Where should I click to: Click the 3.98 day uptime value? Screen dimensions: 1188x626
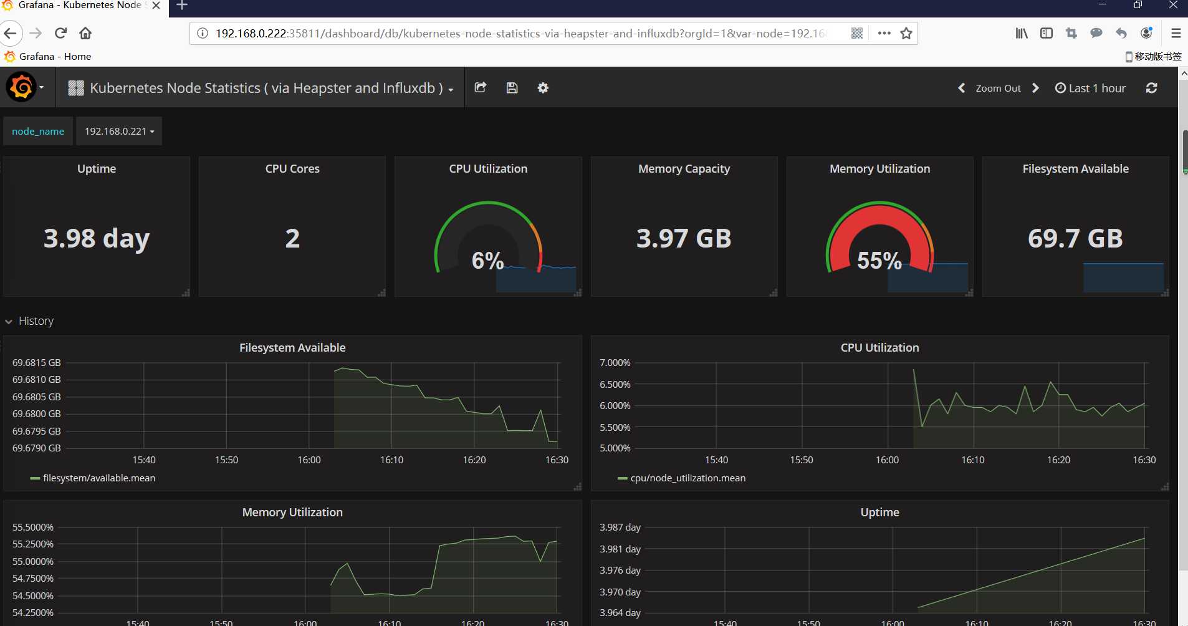point(97,239)
